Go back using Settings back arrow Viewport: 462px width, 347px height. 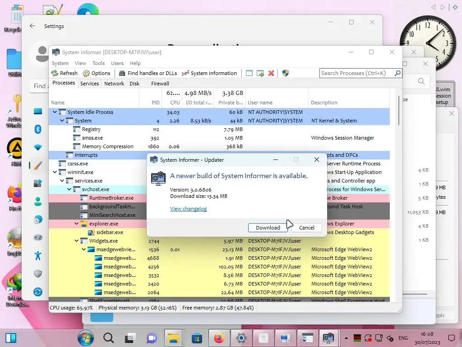coord(32,26)
